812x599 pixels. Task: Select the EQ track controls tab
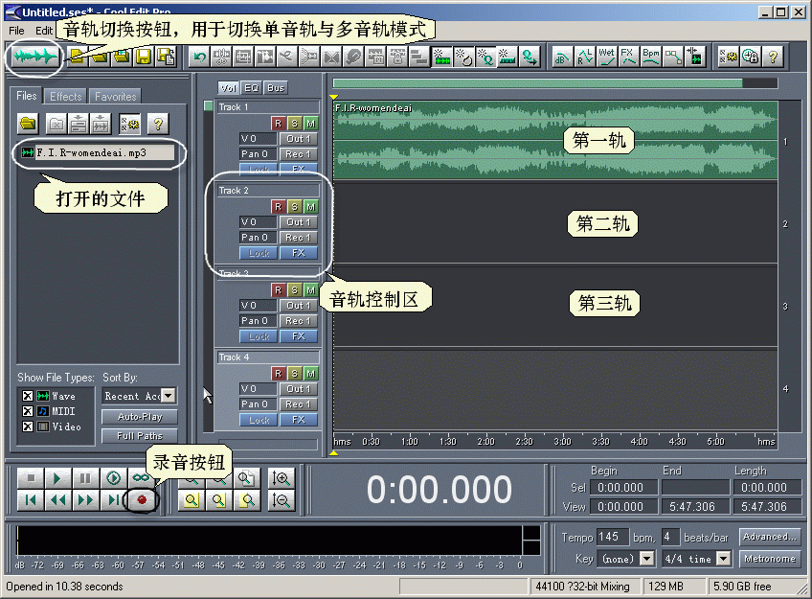tap(252, 88)
